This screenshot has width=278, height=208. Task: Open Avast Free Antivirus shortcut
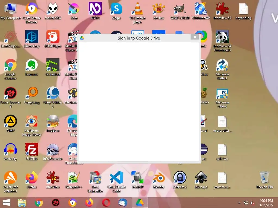point(11,182)
